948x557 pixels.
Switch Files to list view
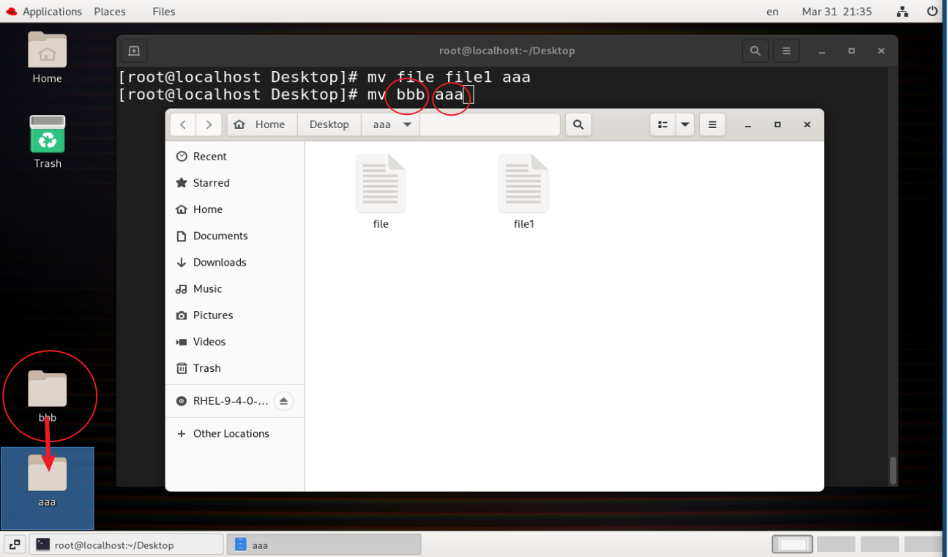pos(663,124)
